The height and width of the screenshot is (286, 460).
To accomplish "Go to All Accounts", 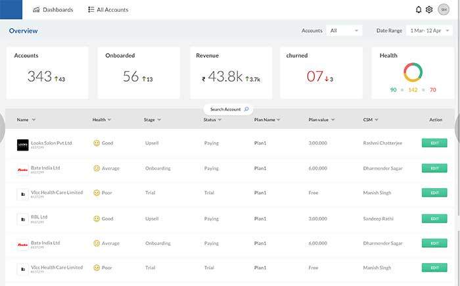I will coord(108,10).
